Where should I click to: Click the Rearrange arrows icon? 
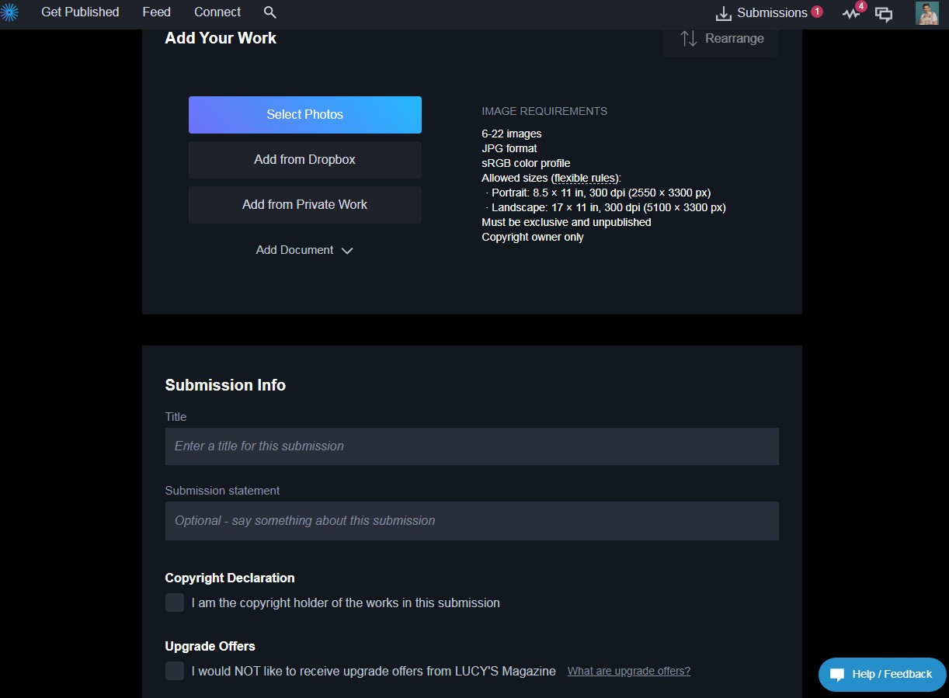click(x=689, y=39)
